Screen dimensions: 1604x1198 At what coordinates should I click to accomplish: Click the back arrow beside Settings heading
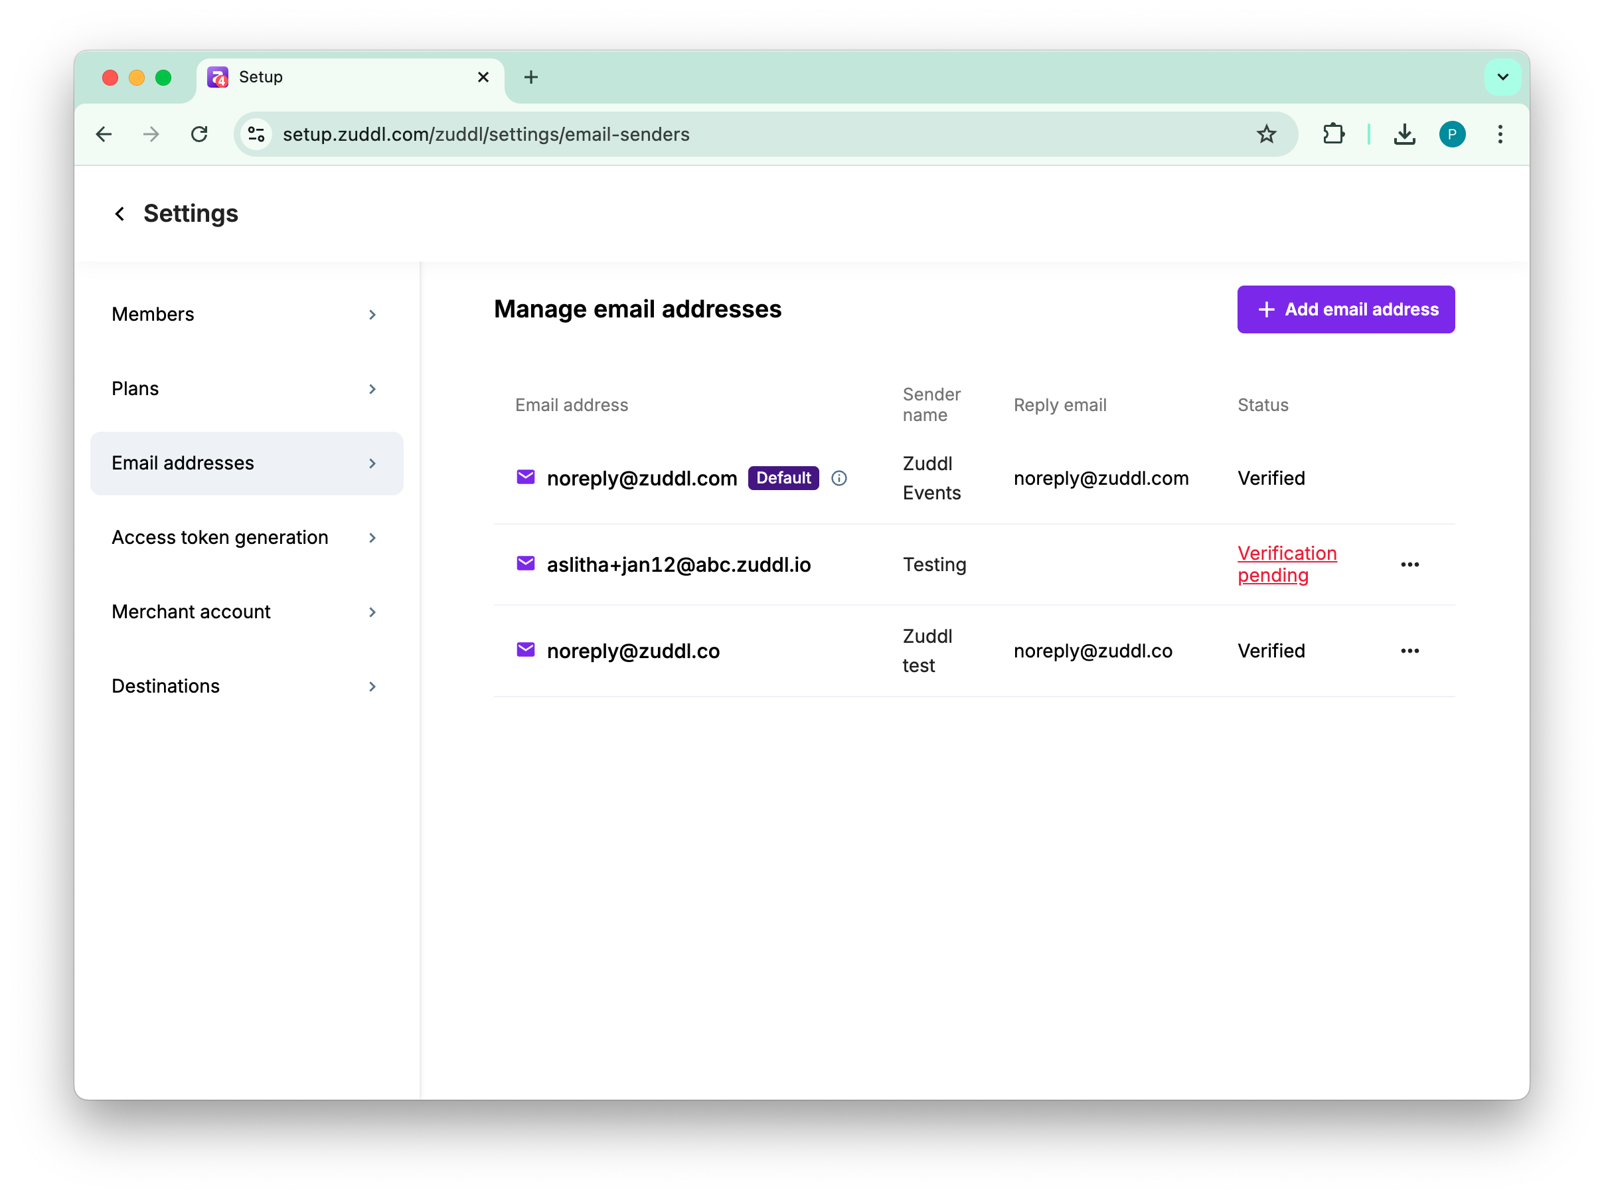click(120, 214)
